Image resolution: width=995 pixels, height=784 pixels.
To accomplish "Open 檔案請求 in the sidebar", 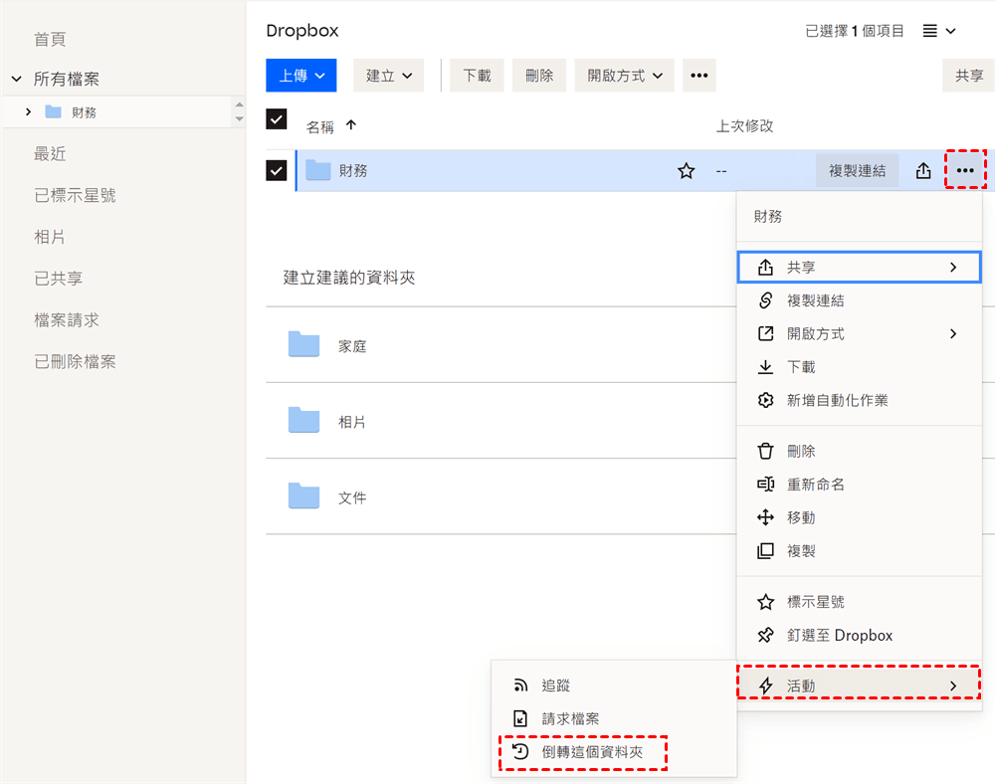I will pyautogui.click(x=67, y=319).
